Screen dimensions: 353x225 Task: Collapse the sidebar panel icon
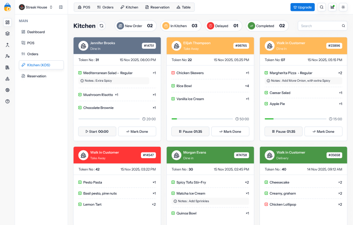[61, 7]
